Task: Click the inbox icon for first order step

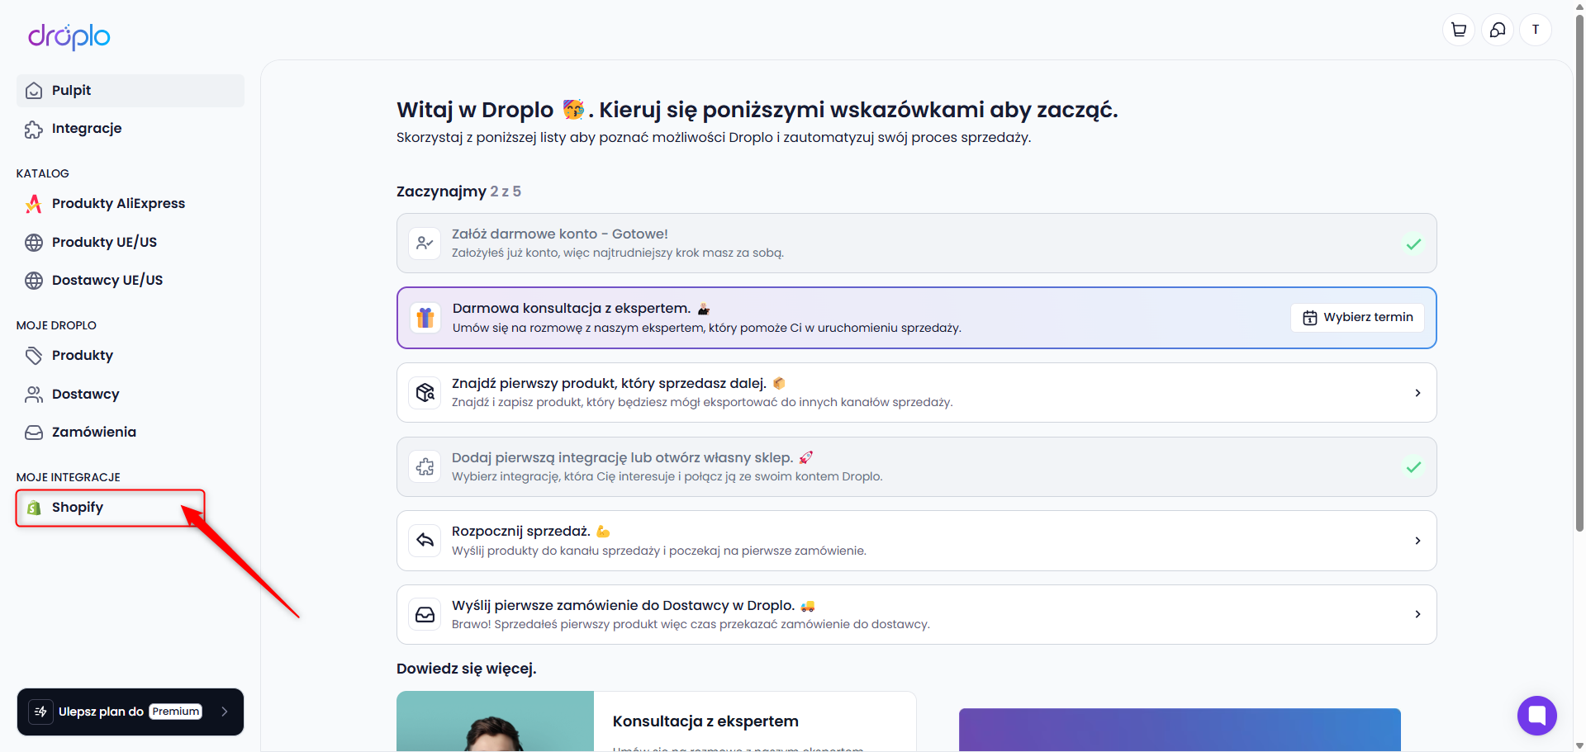Action: click(x=425, y=615)
